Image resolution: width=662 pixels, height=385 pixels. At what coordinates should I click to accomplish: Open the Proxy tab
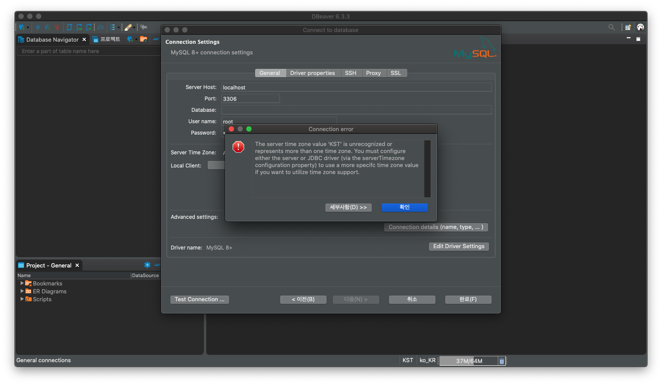pos(374,73)
